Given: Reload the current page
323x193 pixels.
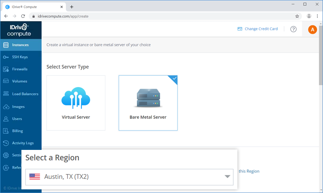Looking at the screenshot, I should 23,16.
